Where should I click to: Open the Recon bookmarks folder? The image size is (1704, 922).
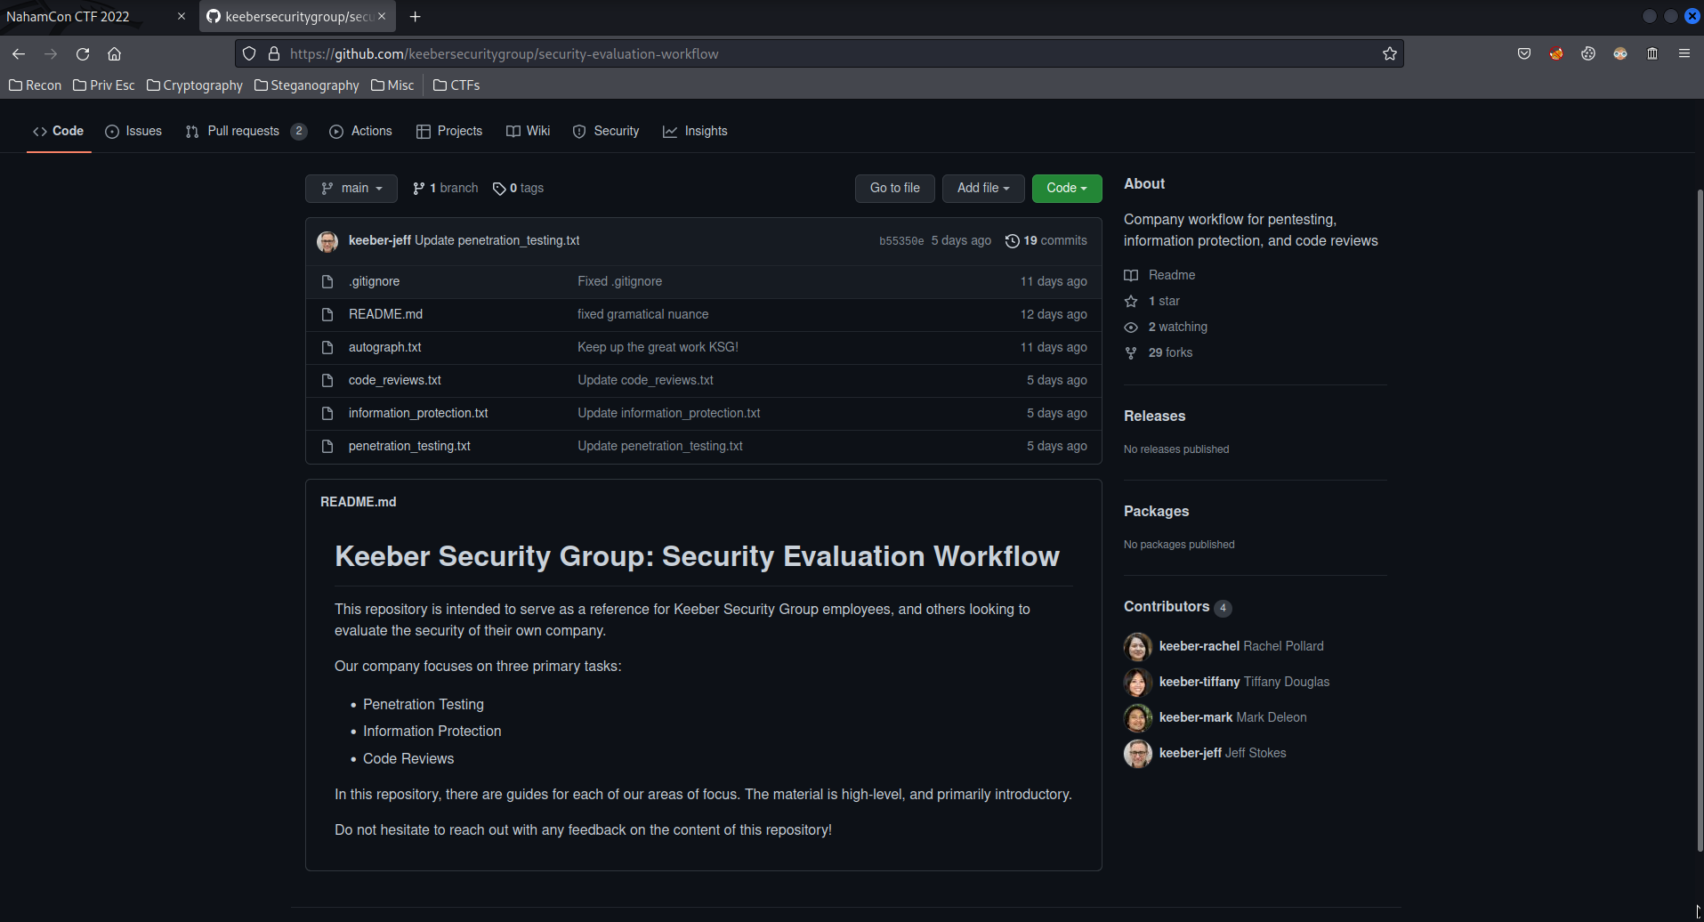coord(36,85)
